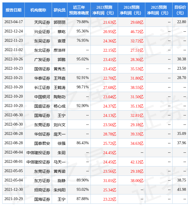
Task: Select the date 2023-04-17
Action: pyautogui.click(x=13, y=22)
